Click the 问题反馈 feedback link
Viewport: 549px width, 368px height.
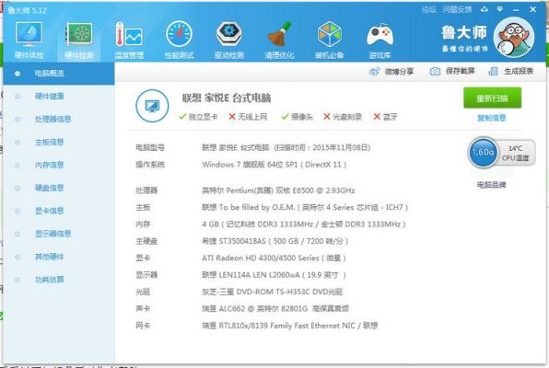[457, 9]
